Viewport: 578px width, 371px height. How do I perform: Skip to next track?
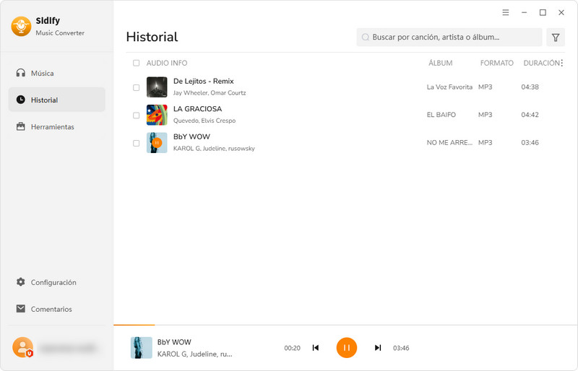378,348
